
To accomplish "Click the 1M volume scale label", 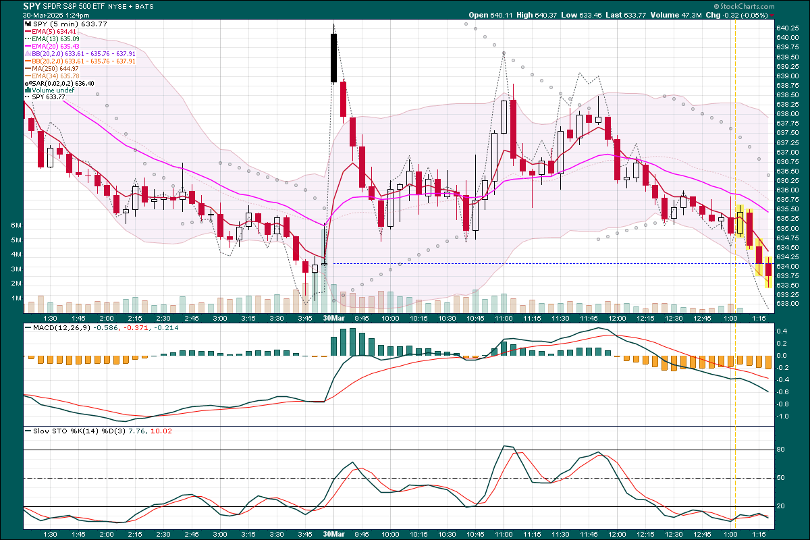I will coord(16,298).
